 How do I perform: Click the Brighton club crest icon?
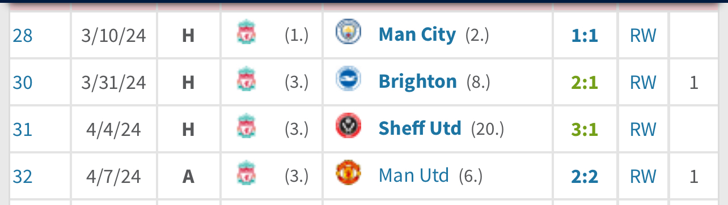(x=345, y=79)
